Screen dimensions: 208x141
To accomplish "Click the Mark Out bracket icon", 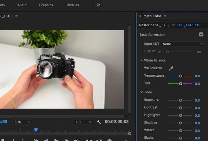I will 23,140.
